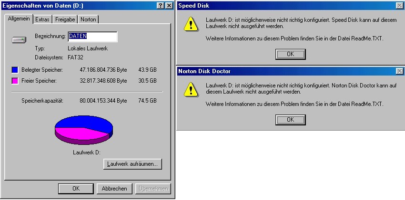Click the 'Laufwerk D:' chart label

point(87,152)
